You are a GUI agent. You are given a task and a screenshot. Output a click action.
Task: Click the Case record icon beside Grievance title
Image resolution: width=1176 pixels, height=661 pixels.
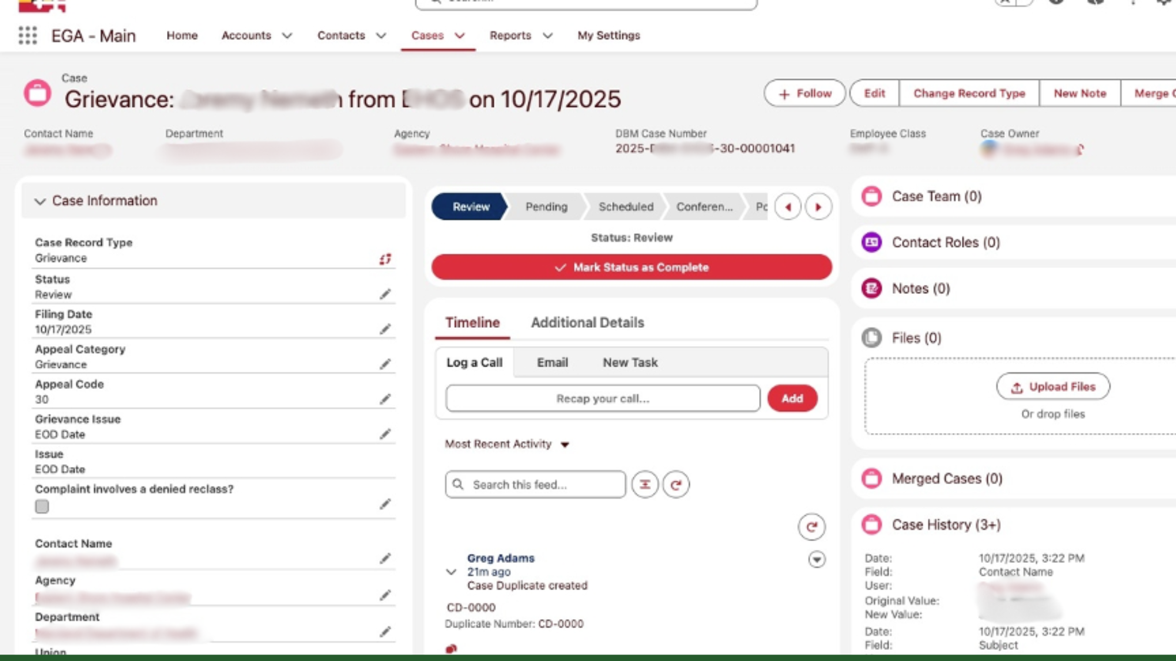[38, 93]
